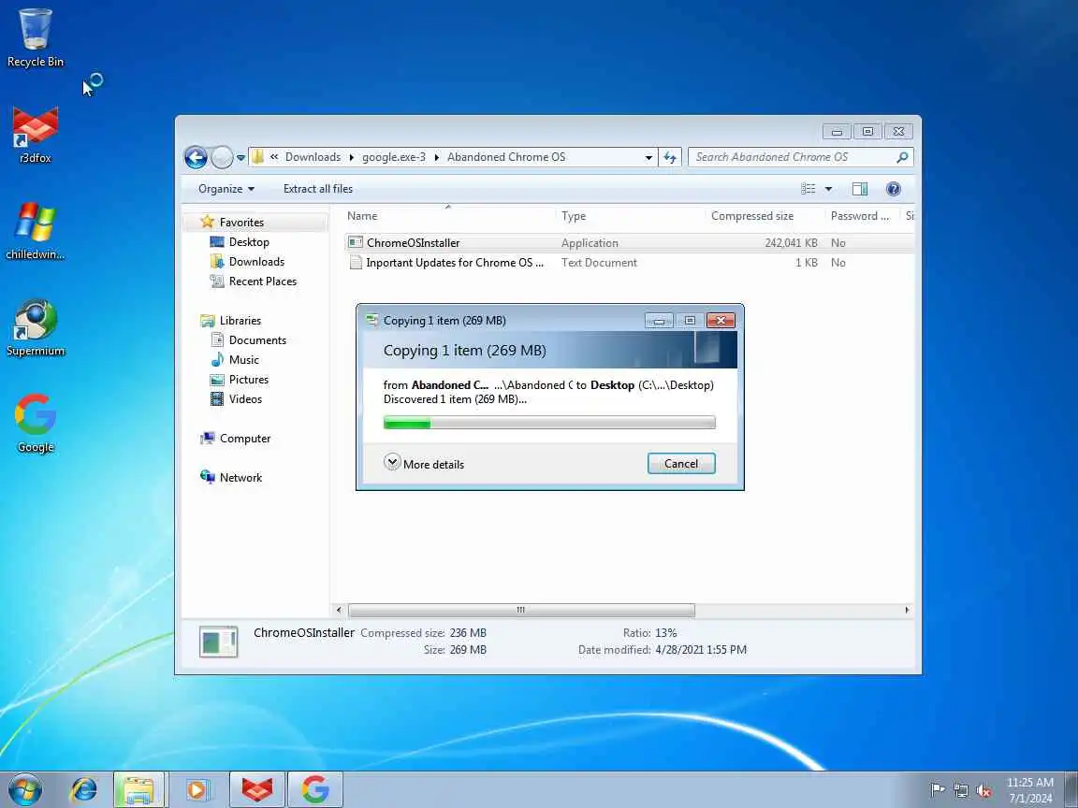The width and height of the screenshot is (1078, 808).
Task: Click the folder icon in address bar
Action: click(258, 157)
